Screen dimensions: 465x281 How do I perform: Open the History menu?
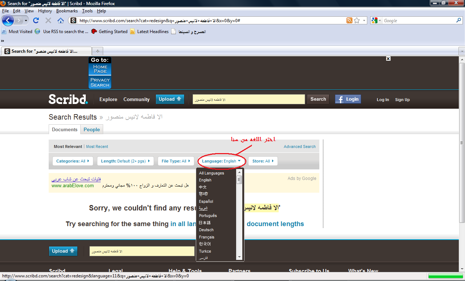tap(45, 11)
